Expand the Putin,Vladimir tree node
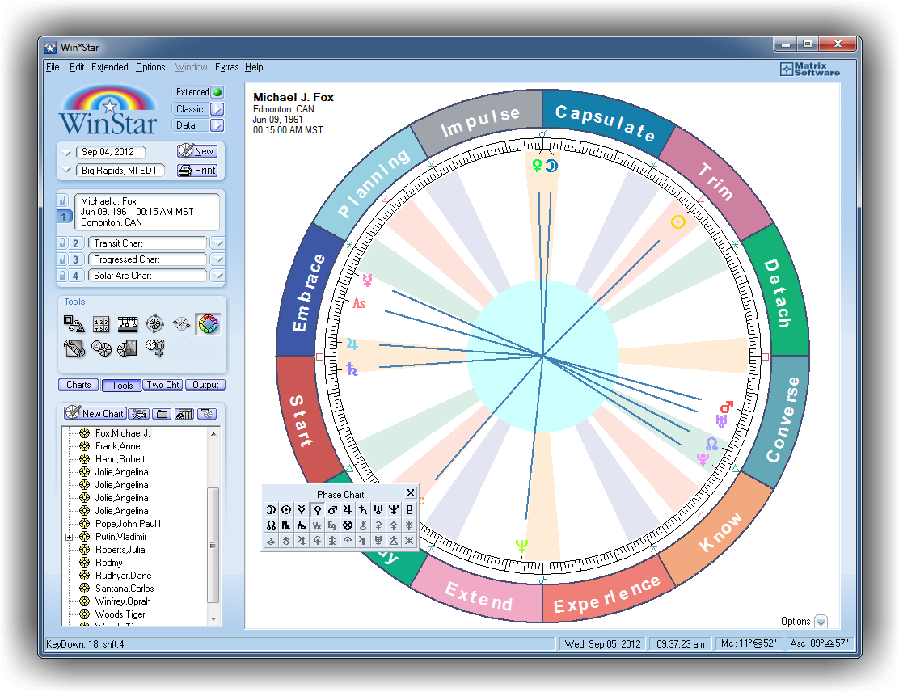 click(70, 537)
